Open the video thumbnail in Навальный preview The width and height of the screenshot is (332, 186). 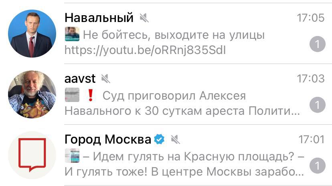click(x=72, y=34)
